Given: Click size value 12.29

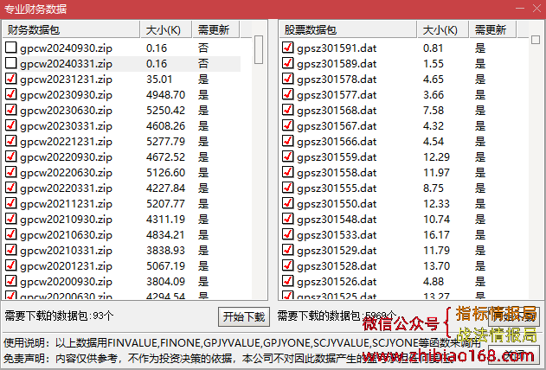Looking at the screenshot, I should 436,156.
